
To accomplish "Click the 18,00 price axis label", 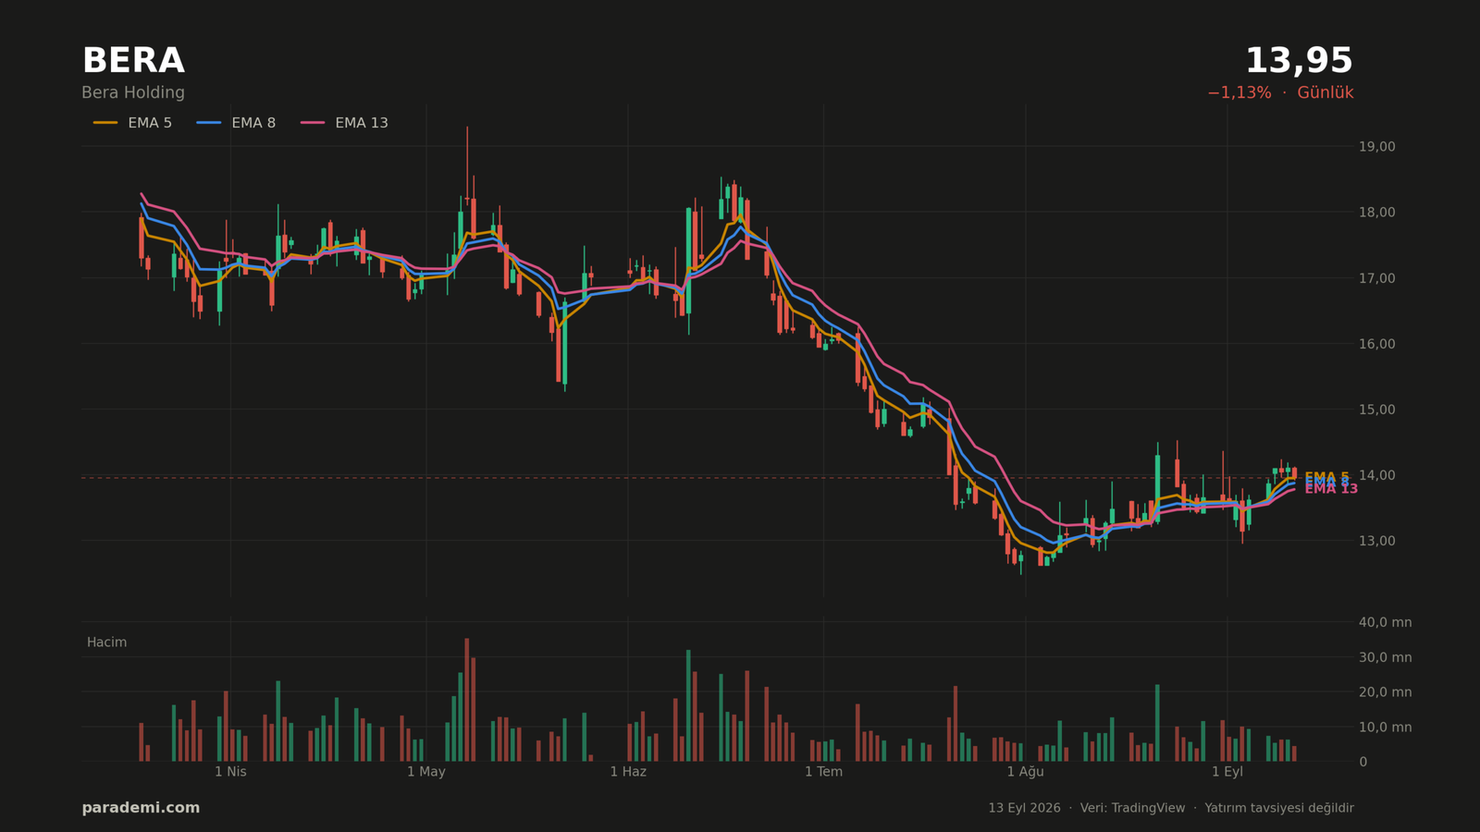I will 1376,213.
